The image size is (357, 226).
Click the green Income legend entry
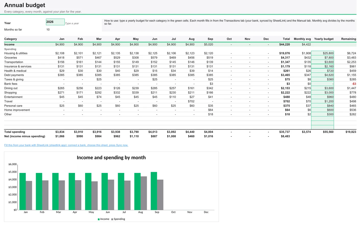(x=104, y=219)
